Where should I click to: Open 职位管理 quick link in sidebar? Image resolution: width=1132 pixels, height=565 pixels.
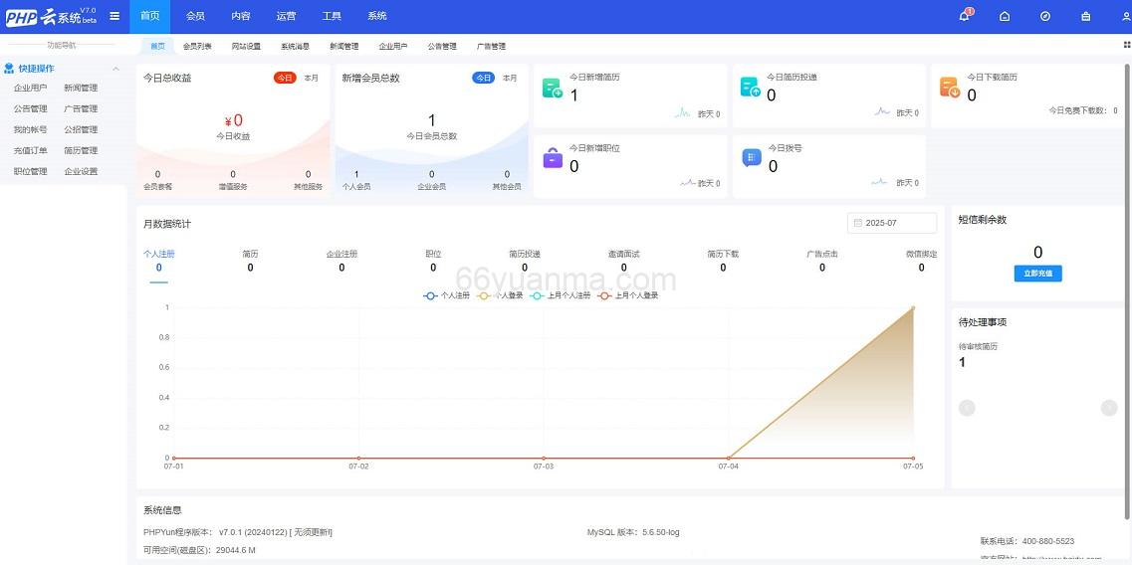pyautogui.click(x=30, y=172)
